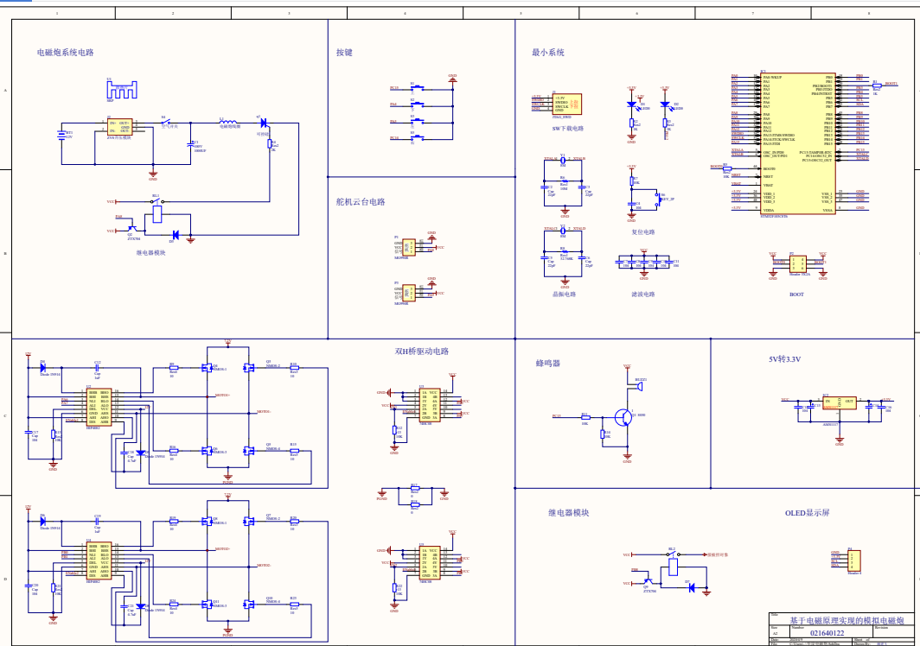920x646 pixels.
Task: Toggle the 自锁开关 switch in 电磁炮系统电路
Action: pyautogui.click(x=165, y=122)
